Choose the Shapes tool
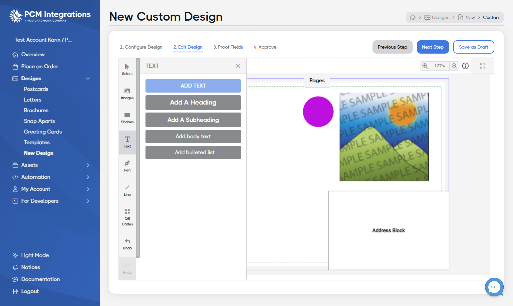 click(127, 118)
